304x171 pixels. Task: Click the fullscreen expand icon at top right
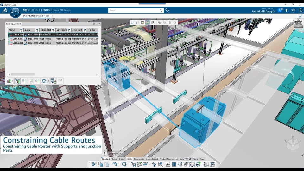click(300, 16)
